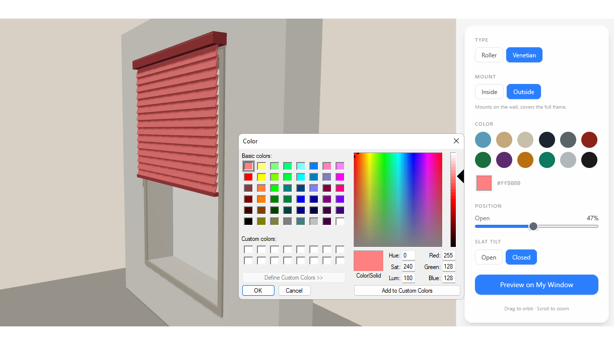Click inside the Hue input field
614x345 pixels.
click(x=408, y=255)
